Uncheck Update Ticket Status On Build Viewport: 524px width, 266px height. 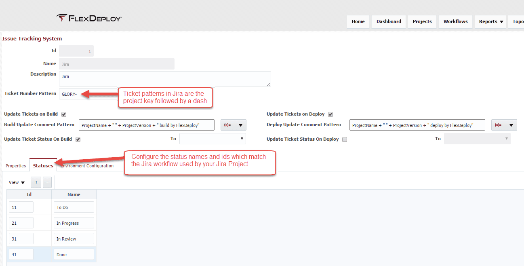78,139
